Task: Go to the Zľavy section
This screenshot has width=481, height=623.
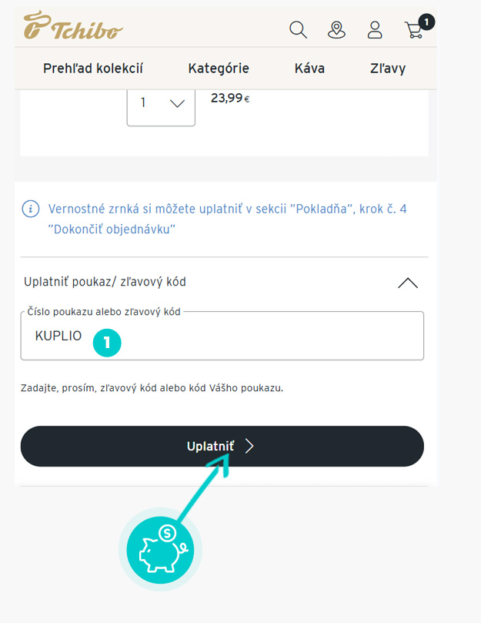Action: click(388, 69)
